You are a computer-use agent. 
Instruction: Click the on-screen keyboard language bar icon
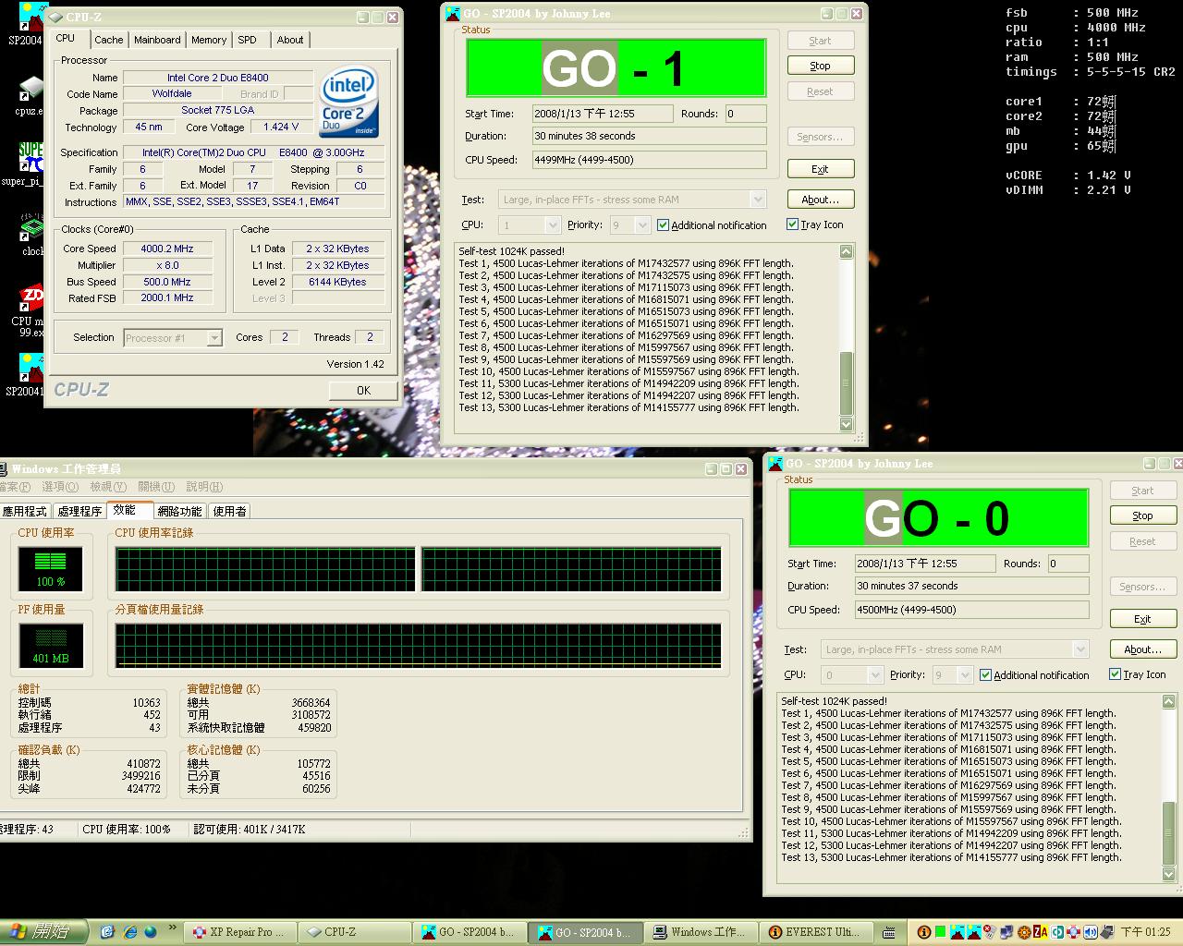(x=889, y=932)
